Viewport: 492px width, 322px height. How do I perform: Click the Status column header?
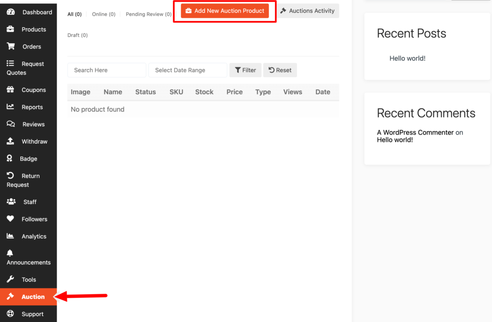pos(146,92)
